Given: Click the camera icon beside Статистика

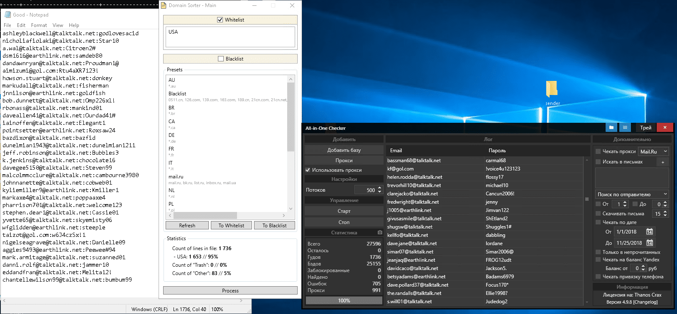Looking at the screenshot, I should click(380, 233).
